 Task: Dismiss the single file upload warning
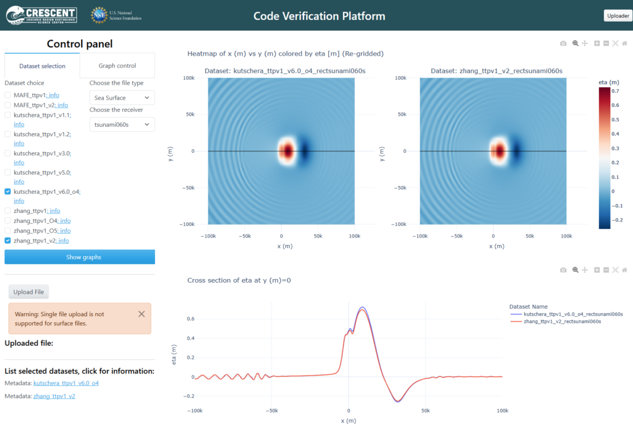point(142,314)
